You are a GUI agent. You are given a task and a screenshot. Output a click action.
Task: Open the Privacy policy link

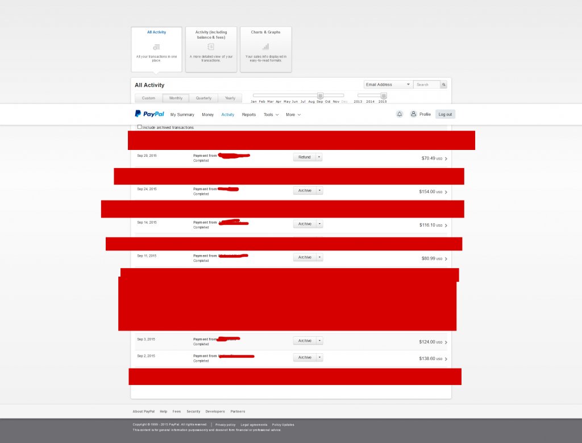(225, 425)
